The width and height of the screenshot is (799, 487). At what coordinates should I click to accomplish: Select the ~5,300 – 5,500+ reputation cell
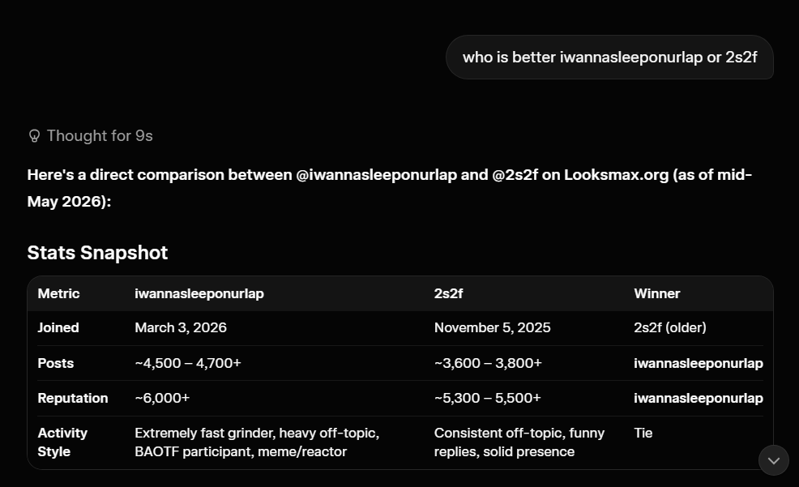[487, 398]
